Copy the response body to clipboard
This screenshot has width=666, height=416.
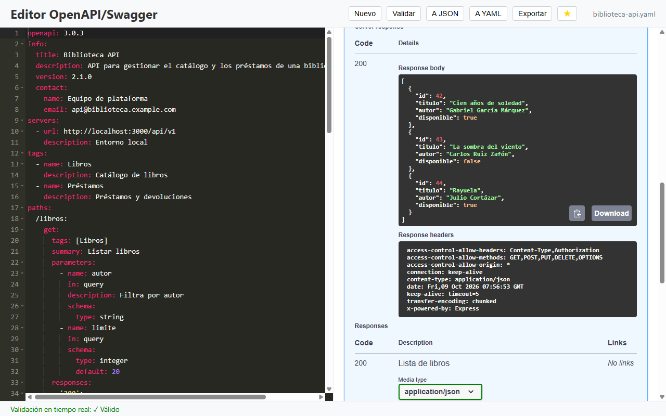(x=577, y=213)
